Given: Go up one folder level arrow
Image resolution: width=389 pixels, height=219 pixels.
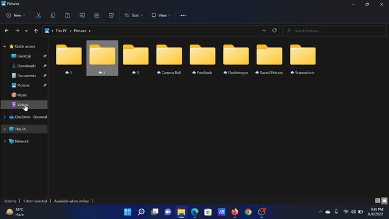Looking at the screenshot, I should tap(36, 31).
